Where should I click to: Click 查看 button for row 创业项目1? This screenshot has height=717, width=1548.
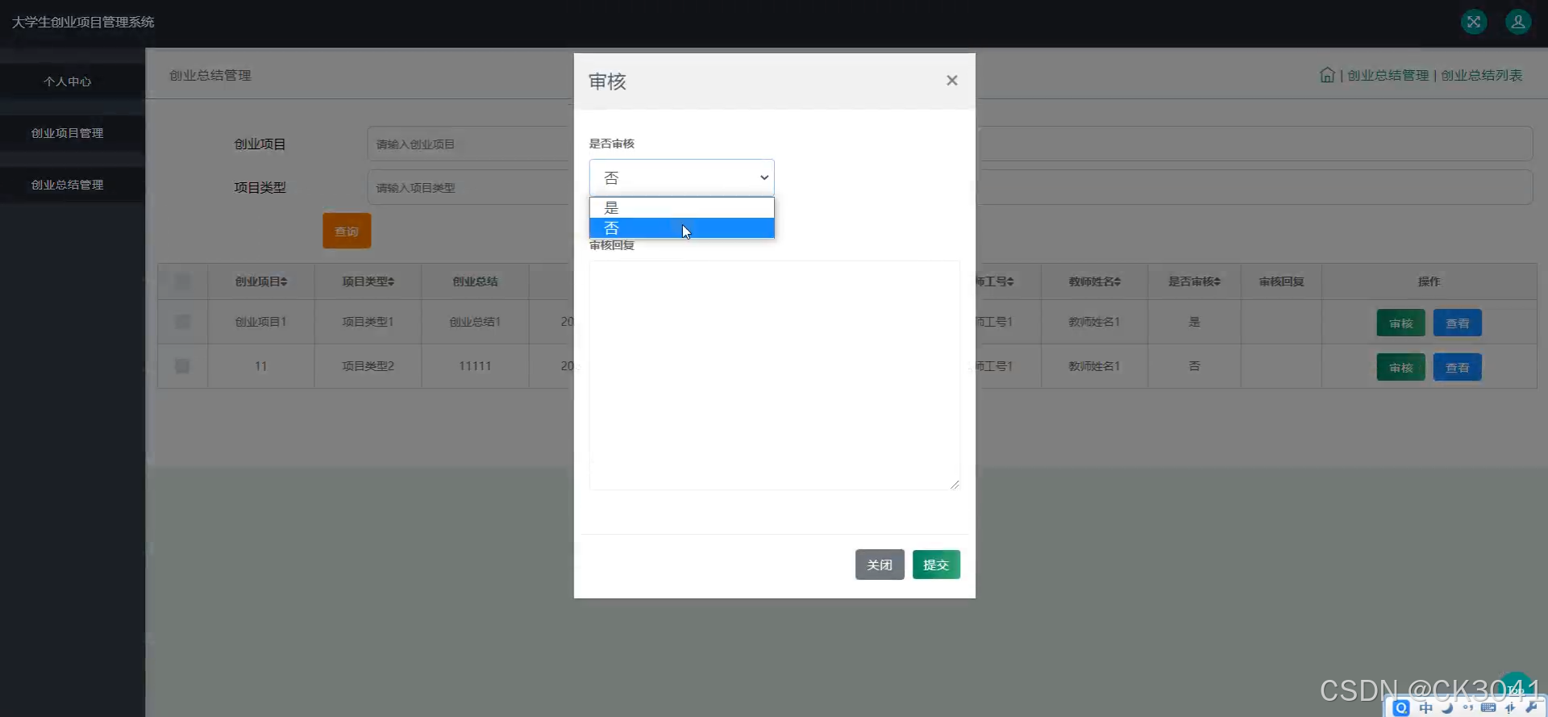pos(1458,323)
